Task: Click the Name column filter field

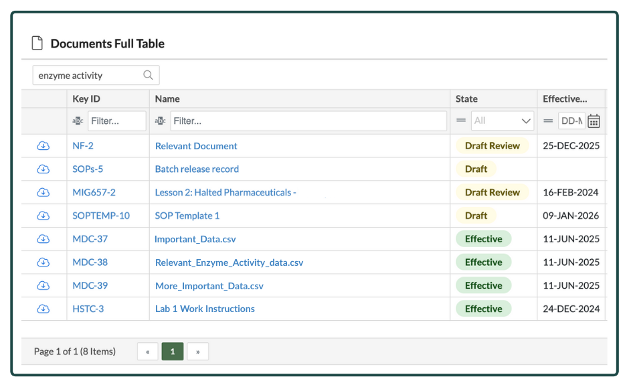Action: point(308,121)
